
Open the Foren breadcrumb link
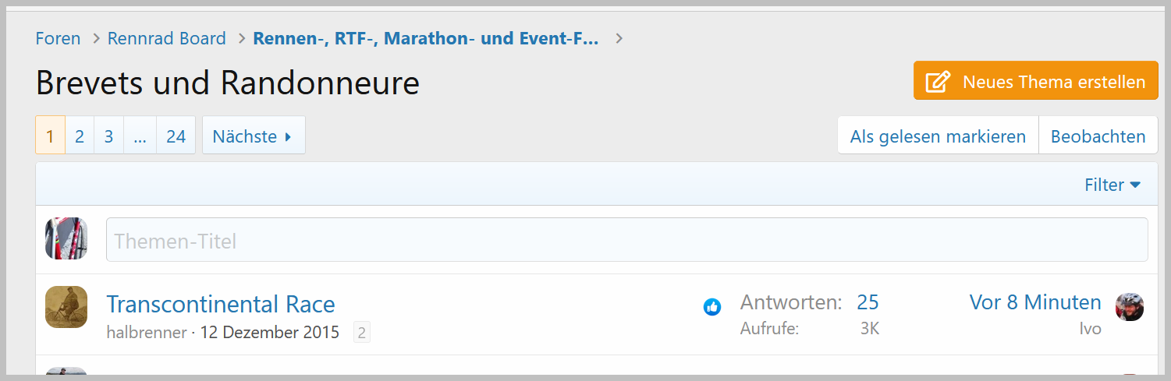(58, 38)
